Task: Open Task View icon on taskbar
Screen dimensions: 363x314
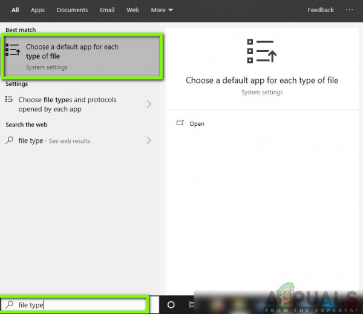Action: pyautogui.click(x=191, y=304)
